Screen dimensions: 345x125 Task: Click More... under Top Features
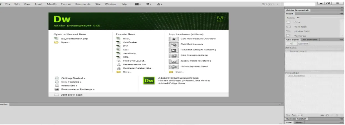click(x=180, y=72)
